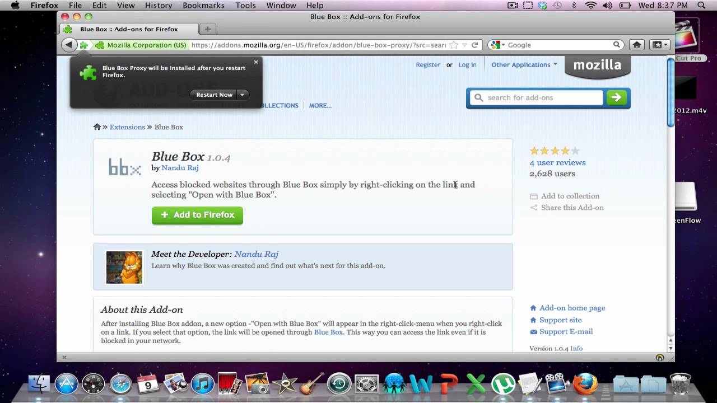Launch Microsoft PowerPoint from the Dock
The height and width of the screenshot is (403, 717).
[449, 384]
